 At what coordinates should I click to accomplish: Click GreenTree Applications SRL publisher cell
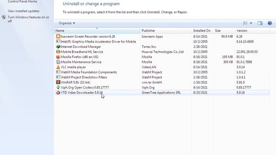[x=161, y=93]
